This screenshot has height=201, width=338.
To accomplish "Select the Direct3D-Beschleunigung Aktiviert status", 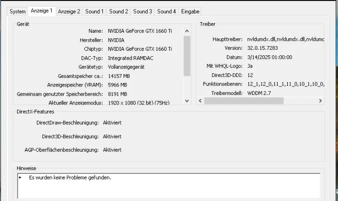I will [112, 137].
